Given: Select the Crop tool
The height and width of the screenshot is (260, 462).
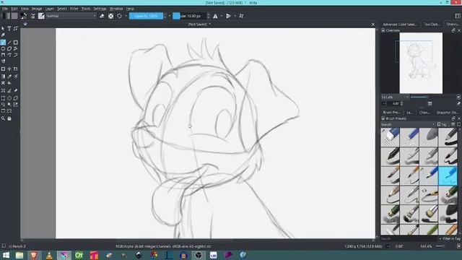Looking at the screenshot, I should click(16, 69).
